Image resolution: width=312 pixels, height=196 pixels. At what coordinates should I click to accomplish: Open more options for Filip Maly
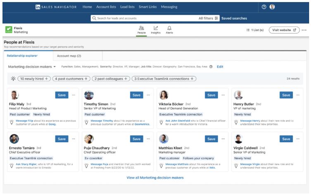74,95
